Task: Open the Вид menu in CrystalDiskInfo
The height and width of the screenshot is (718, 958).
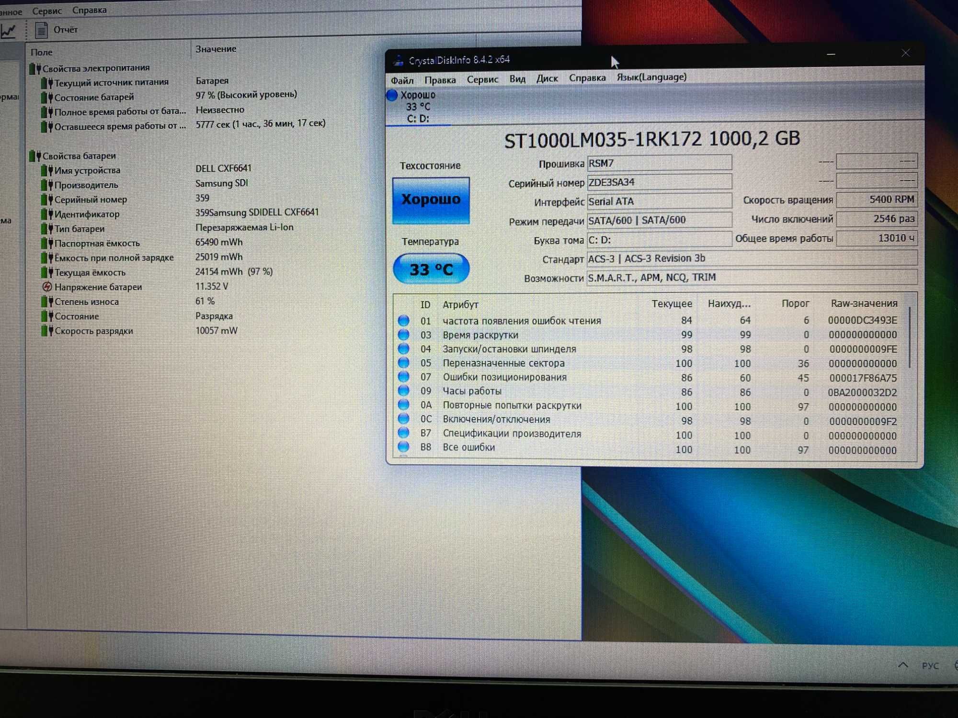Action: tap(517, 79)
